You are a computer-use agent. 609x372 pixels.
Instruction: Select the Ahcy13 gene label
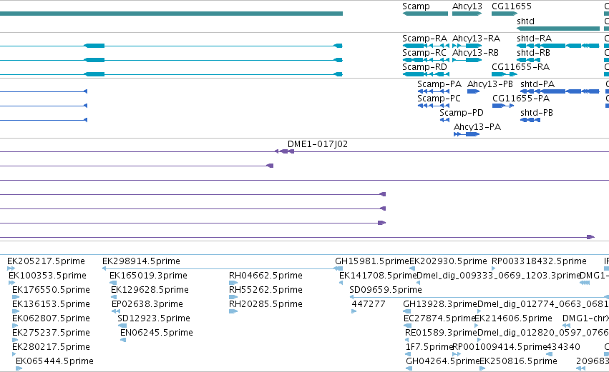click(x=467, y=6)
